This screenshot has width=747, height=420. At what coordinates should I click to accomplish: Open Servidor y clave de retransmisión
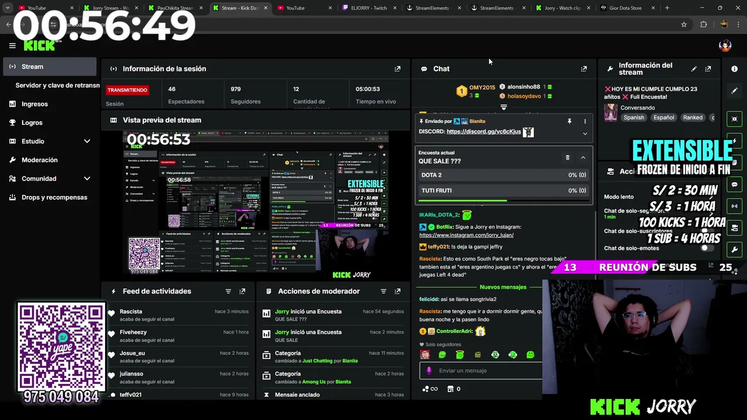(57, 85)
